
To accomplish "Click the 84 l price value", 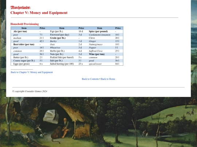I will (x=117, y=64).
